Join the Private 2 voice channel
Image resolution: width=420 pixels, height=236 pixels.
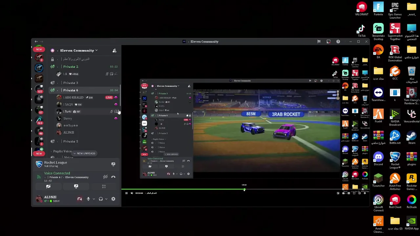coord(84,67)
